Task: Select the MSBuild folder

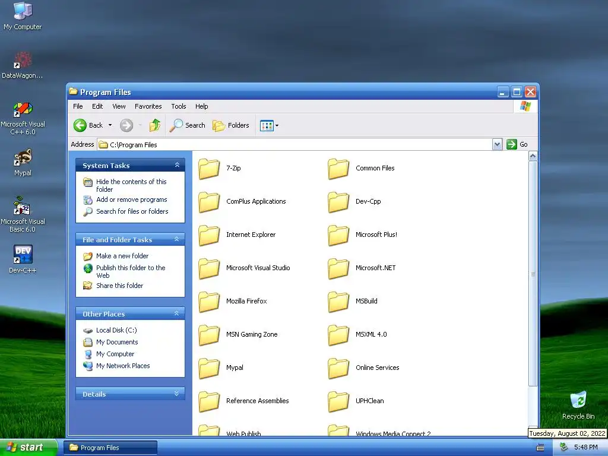Action: (353, 301)
